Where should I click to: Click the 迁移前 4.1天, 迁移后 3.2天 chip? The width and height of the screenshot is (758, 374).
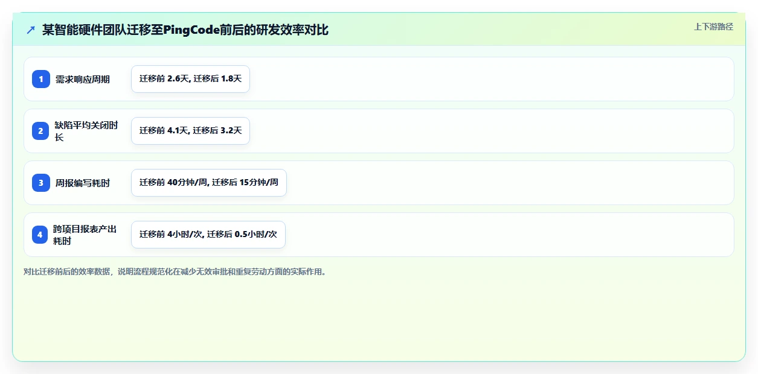tap(190, 131)
